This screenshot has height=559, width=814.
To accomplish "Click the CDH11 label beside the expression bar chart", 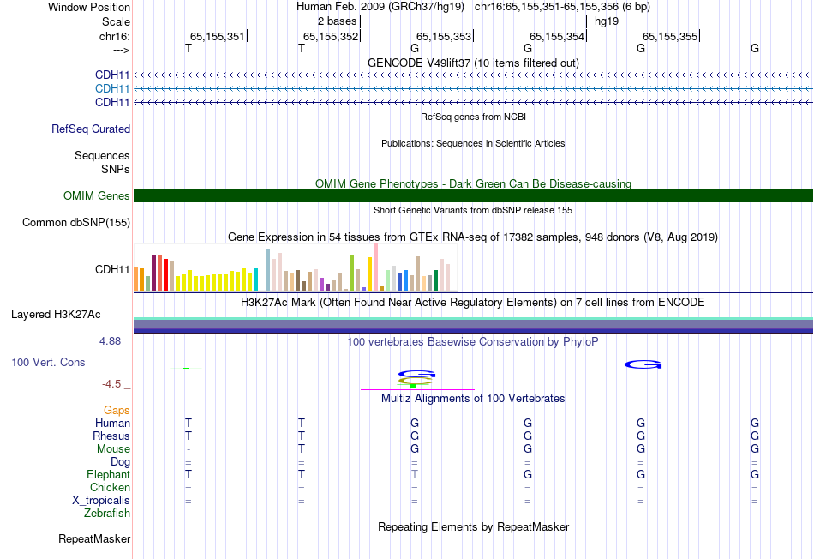I will (112, 269).
